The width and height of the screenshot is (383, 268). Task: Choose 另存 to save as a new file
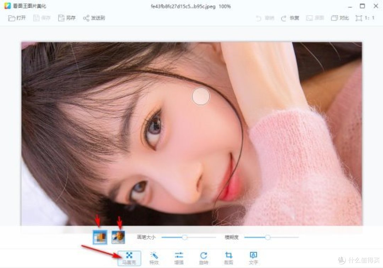[x=67, y=18]
